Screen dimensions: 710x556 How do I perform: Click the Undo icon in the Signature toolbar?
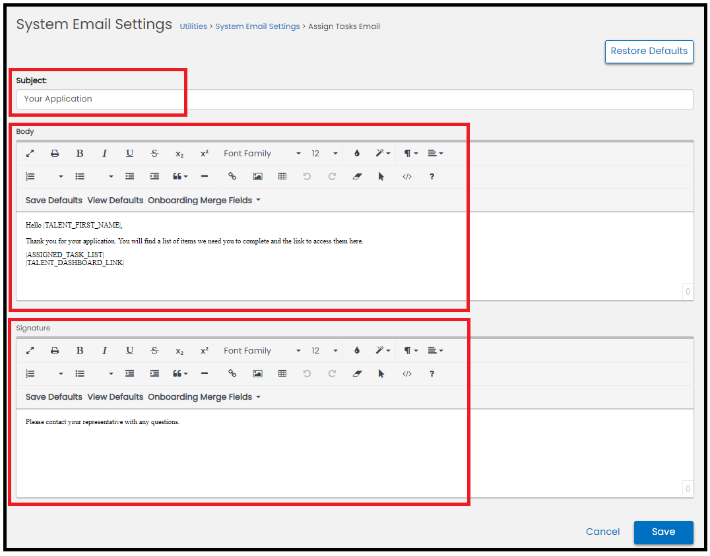tap(307, 373)
